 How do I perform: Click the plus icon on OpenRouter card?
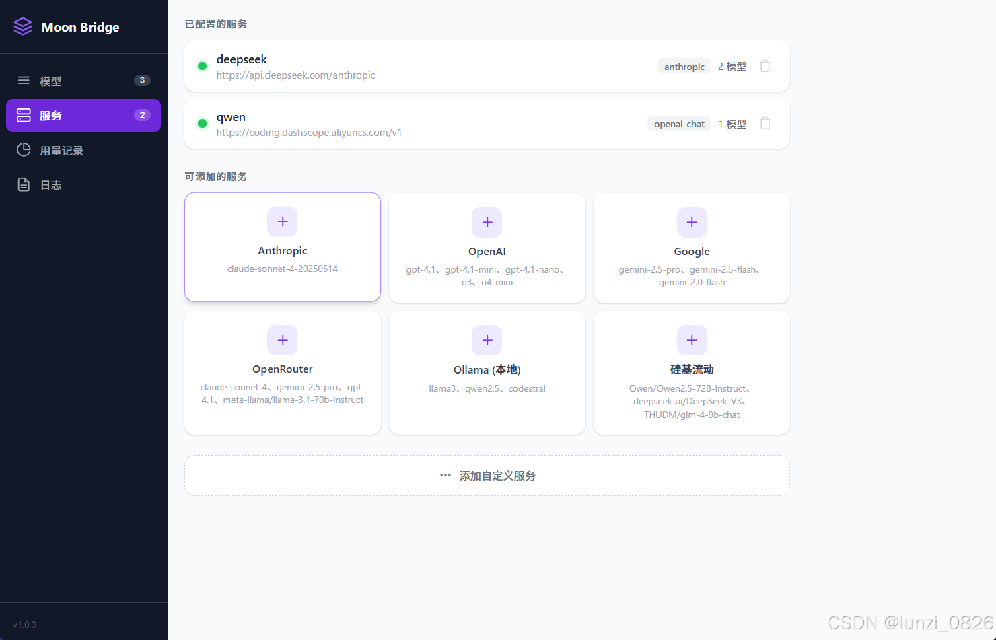pyautogui.click(x=283, y=340)
